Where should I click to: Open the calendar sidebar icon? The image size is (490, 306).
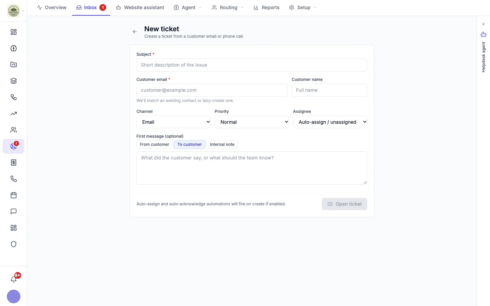14,195
